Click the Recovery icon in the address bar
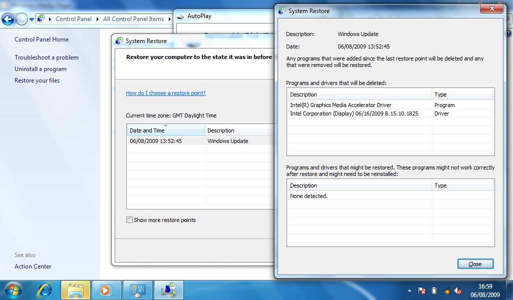 click(41, 18)
